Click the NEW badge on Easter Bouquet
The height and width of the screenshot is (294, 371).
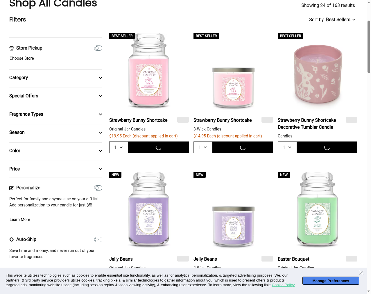284,175
